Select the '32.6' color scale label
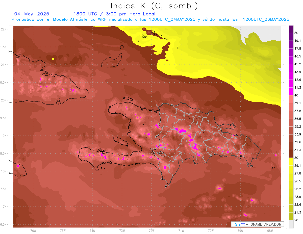 click(298, 142)
